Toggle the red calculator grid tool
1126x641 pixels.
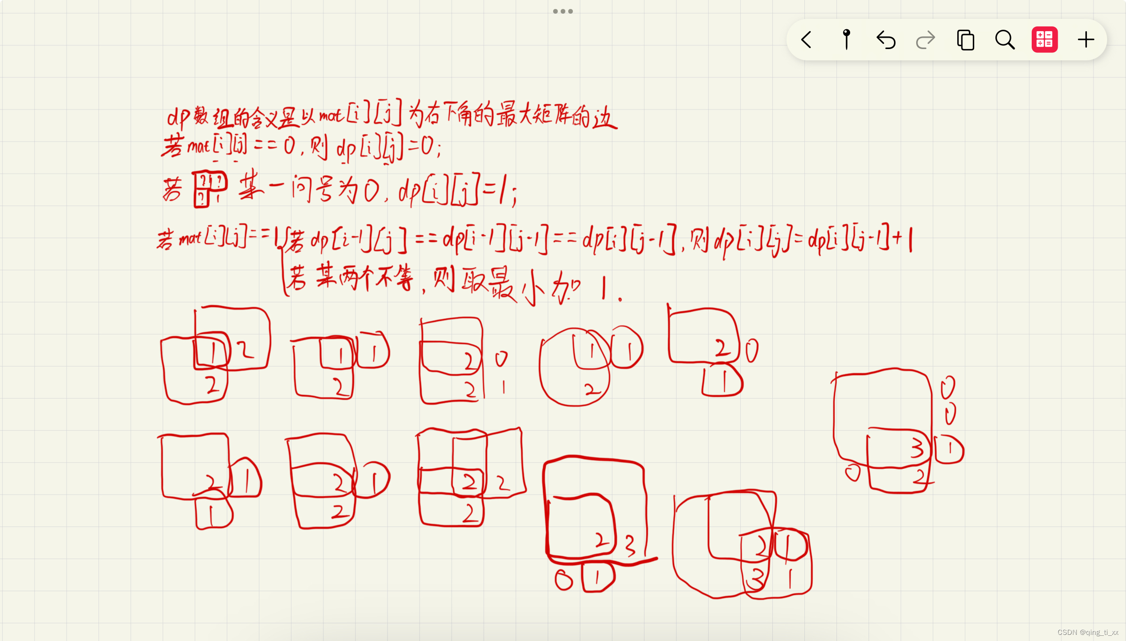coord(1044,40)
